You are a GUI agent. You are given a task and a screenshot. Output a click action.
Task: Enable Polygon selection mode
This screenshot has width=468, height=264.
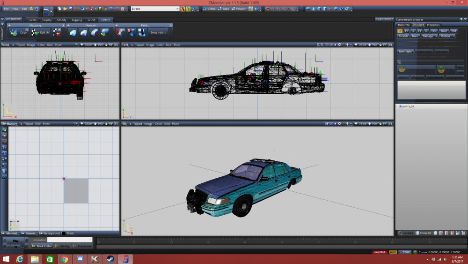(x=239, y=9)
